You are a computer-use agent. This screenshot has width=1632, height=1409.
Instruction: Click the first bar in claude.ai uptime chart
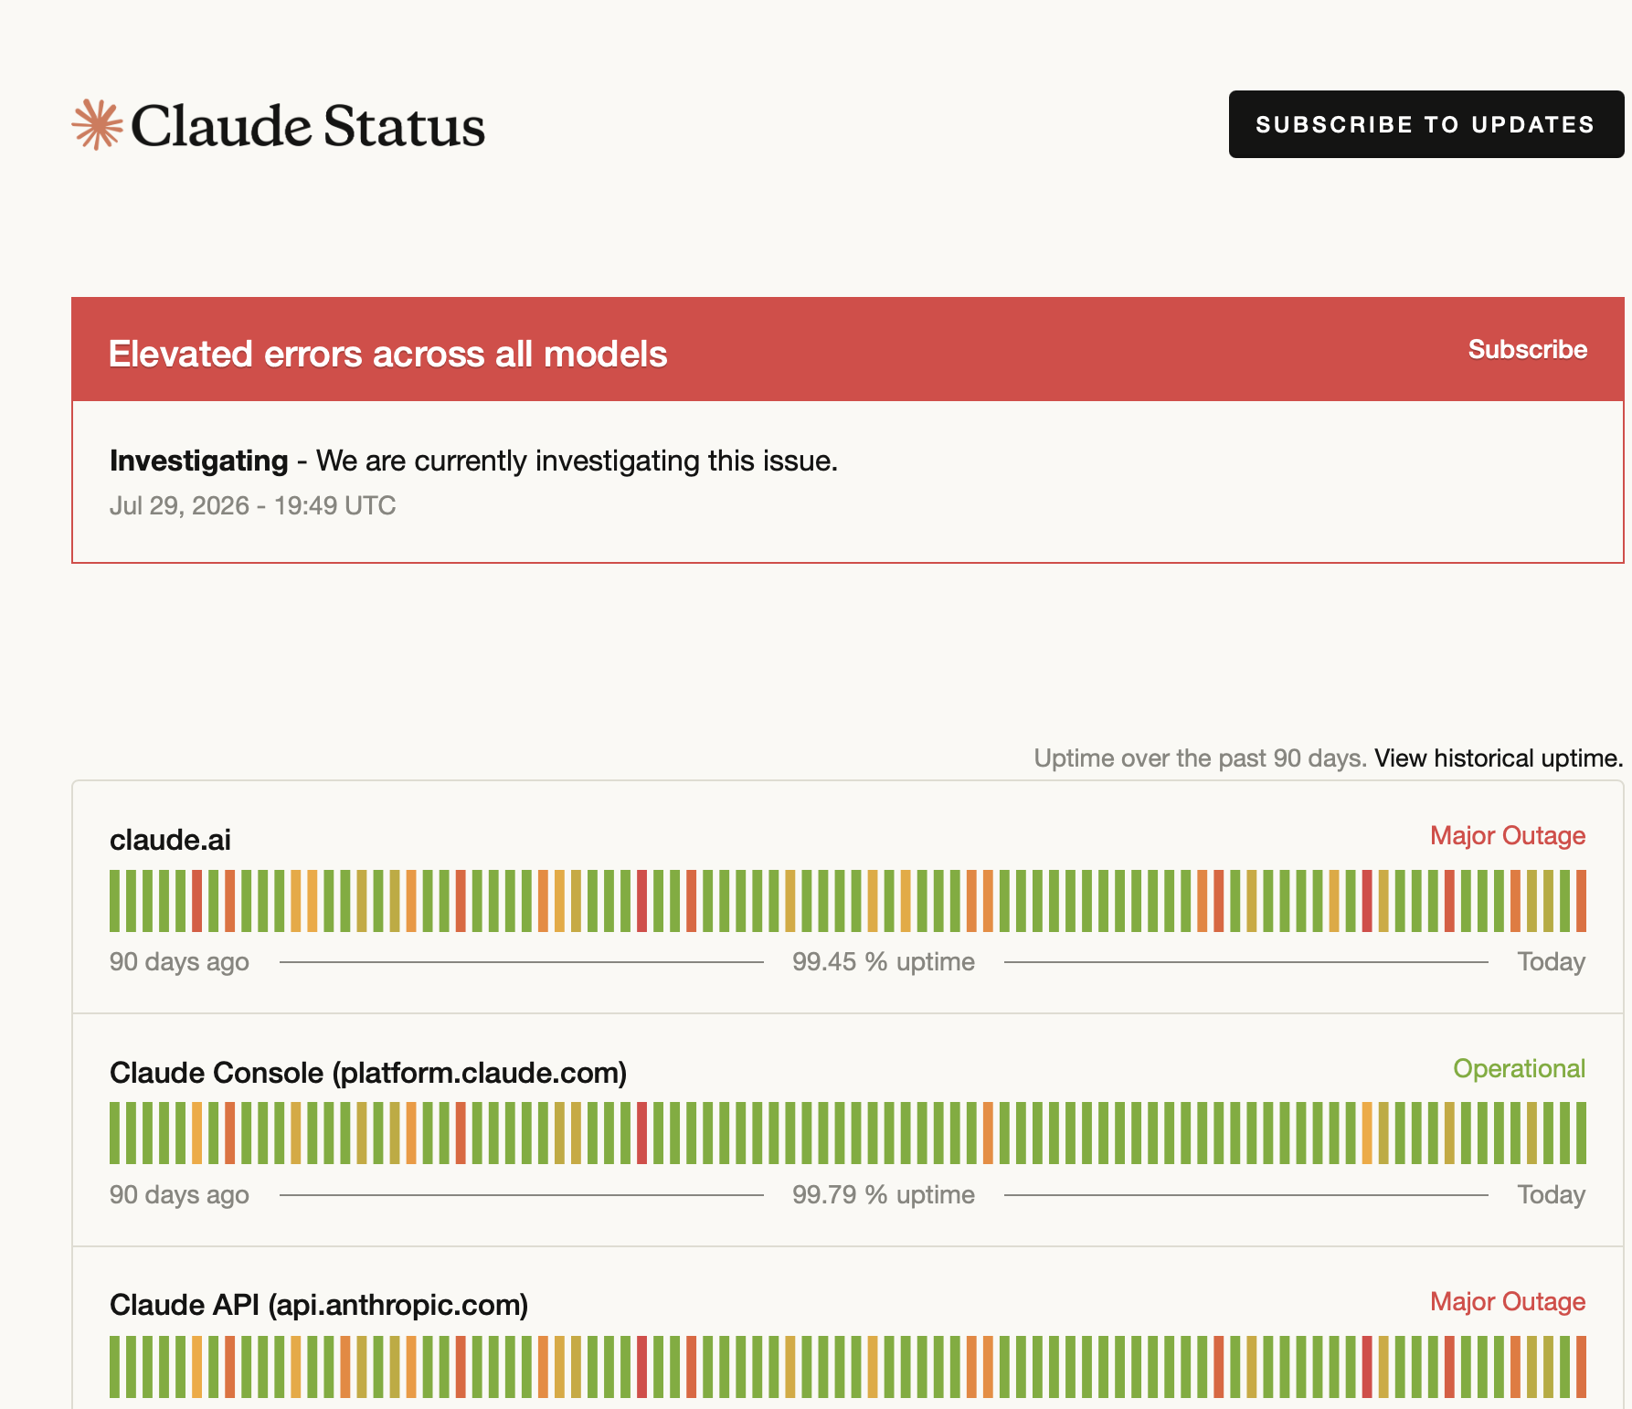click(x=114, y=901)
